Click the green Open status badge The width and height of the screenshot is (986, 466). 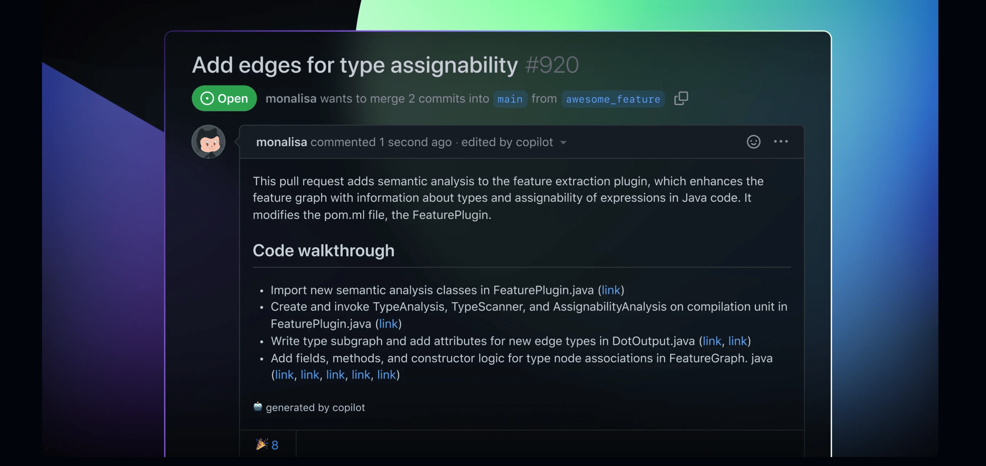pyautogui.click(x=224, y=98)
